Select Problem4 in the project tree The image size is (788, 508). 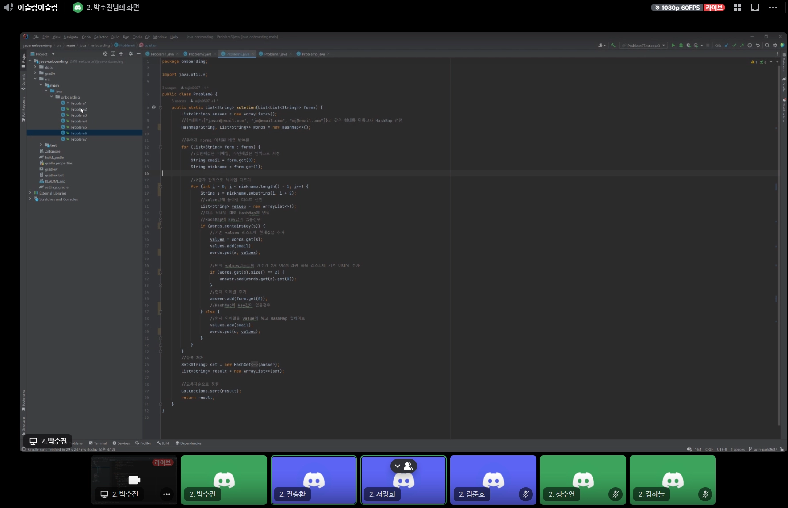pyautogui.click(x=79, y=121)
